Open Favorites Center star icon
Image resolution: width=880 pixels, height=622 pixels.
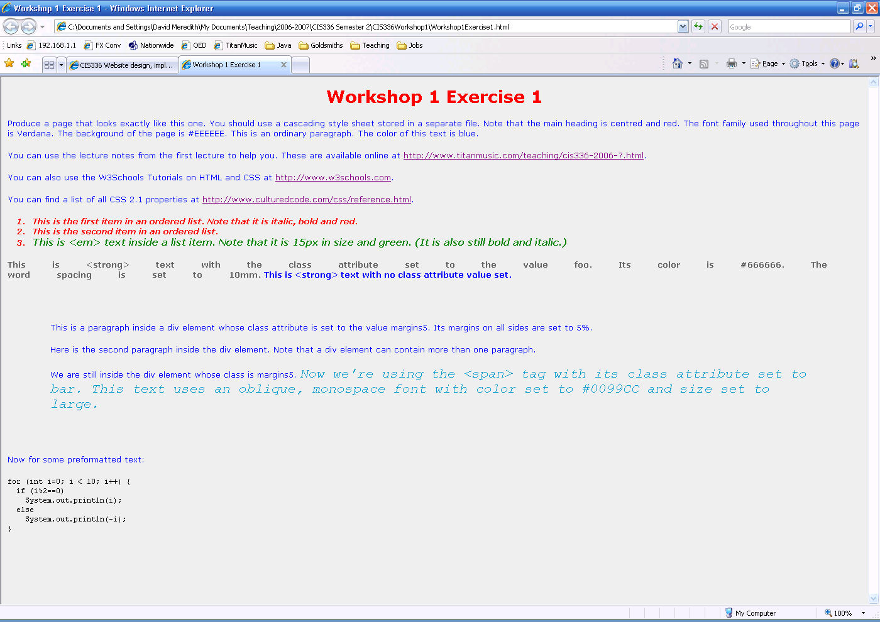(x=9, y=63)
